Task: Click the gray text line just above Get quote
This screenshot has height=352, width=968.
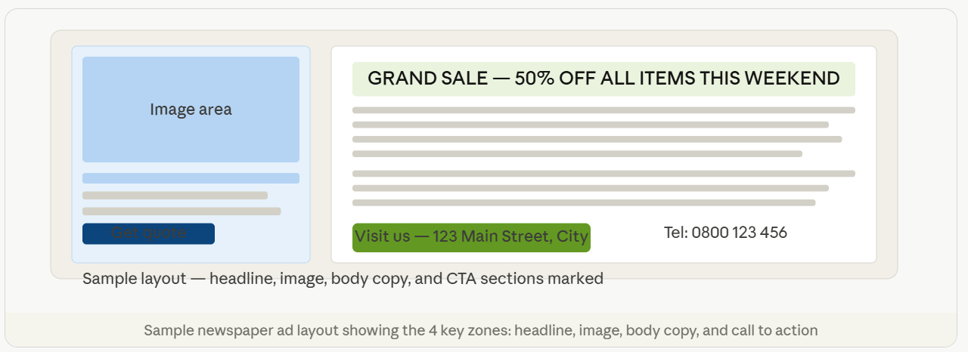Action: [181, 212]
